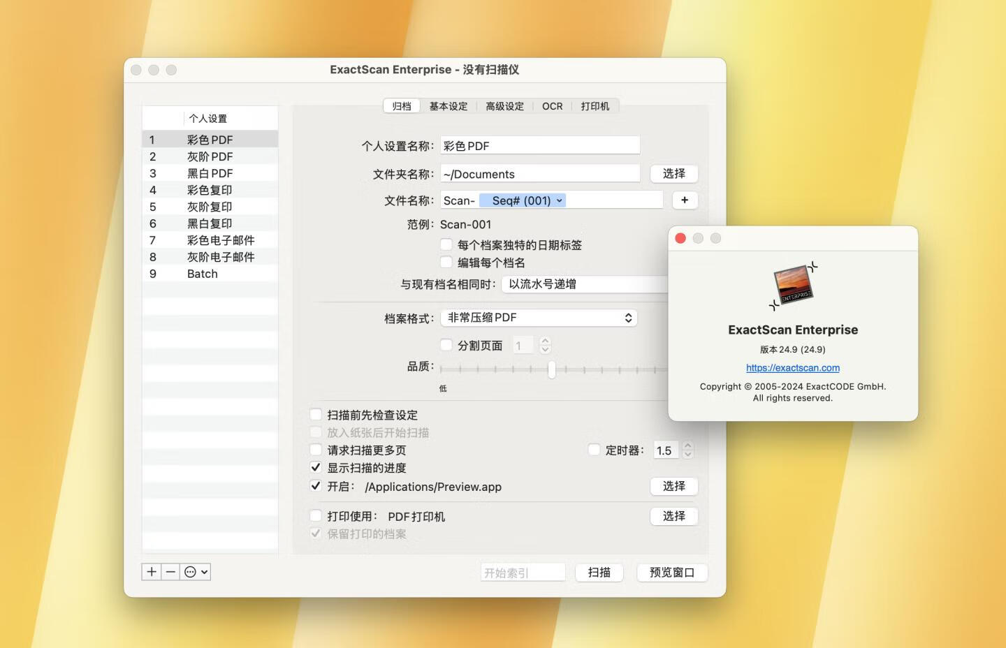Switch to the 归档 tab
The width and height of the screenshot is (1006, 648).
(x=402, y=106)
